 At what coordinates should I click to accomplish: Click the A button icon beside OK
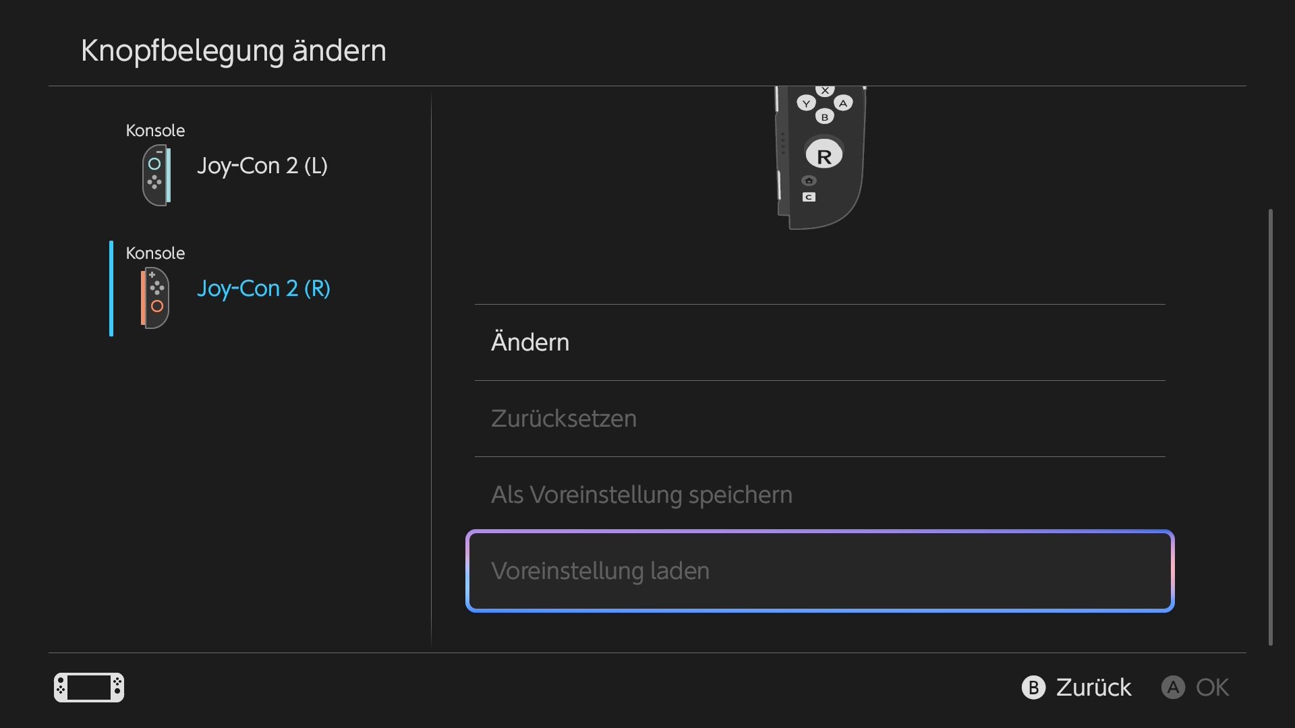[x=1173, y=688]
